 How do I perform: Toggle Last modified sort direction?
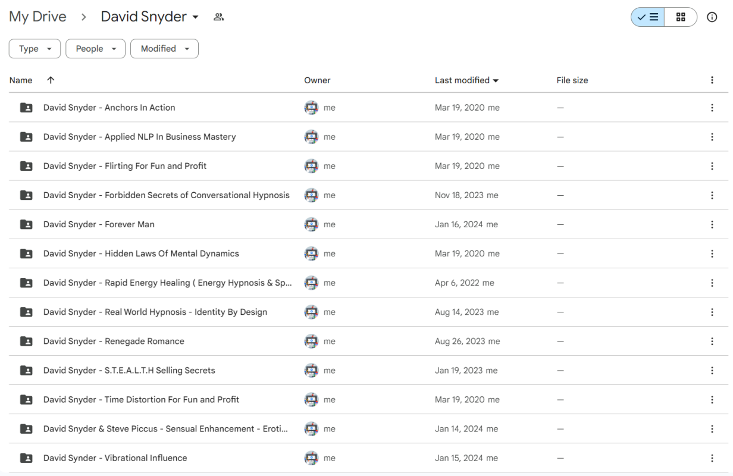497,80
